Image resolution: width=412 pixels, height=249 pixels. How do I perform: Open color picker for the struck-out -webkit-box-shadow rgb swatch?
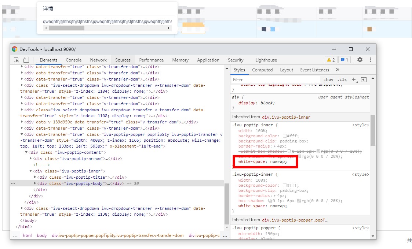pos(318,151)
